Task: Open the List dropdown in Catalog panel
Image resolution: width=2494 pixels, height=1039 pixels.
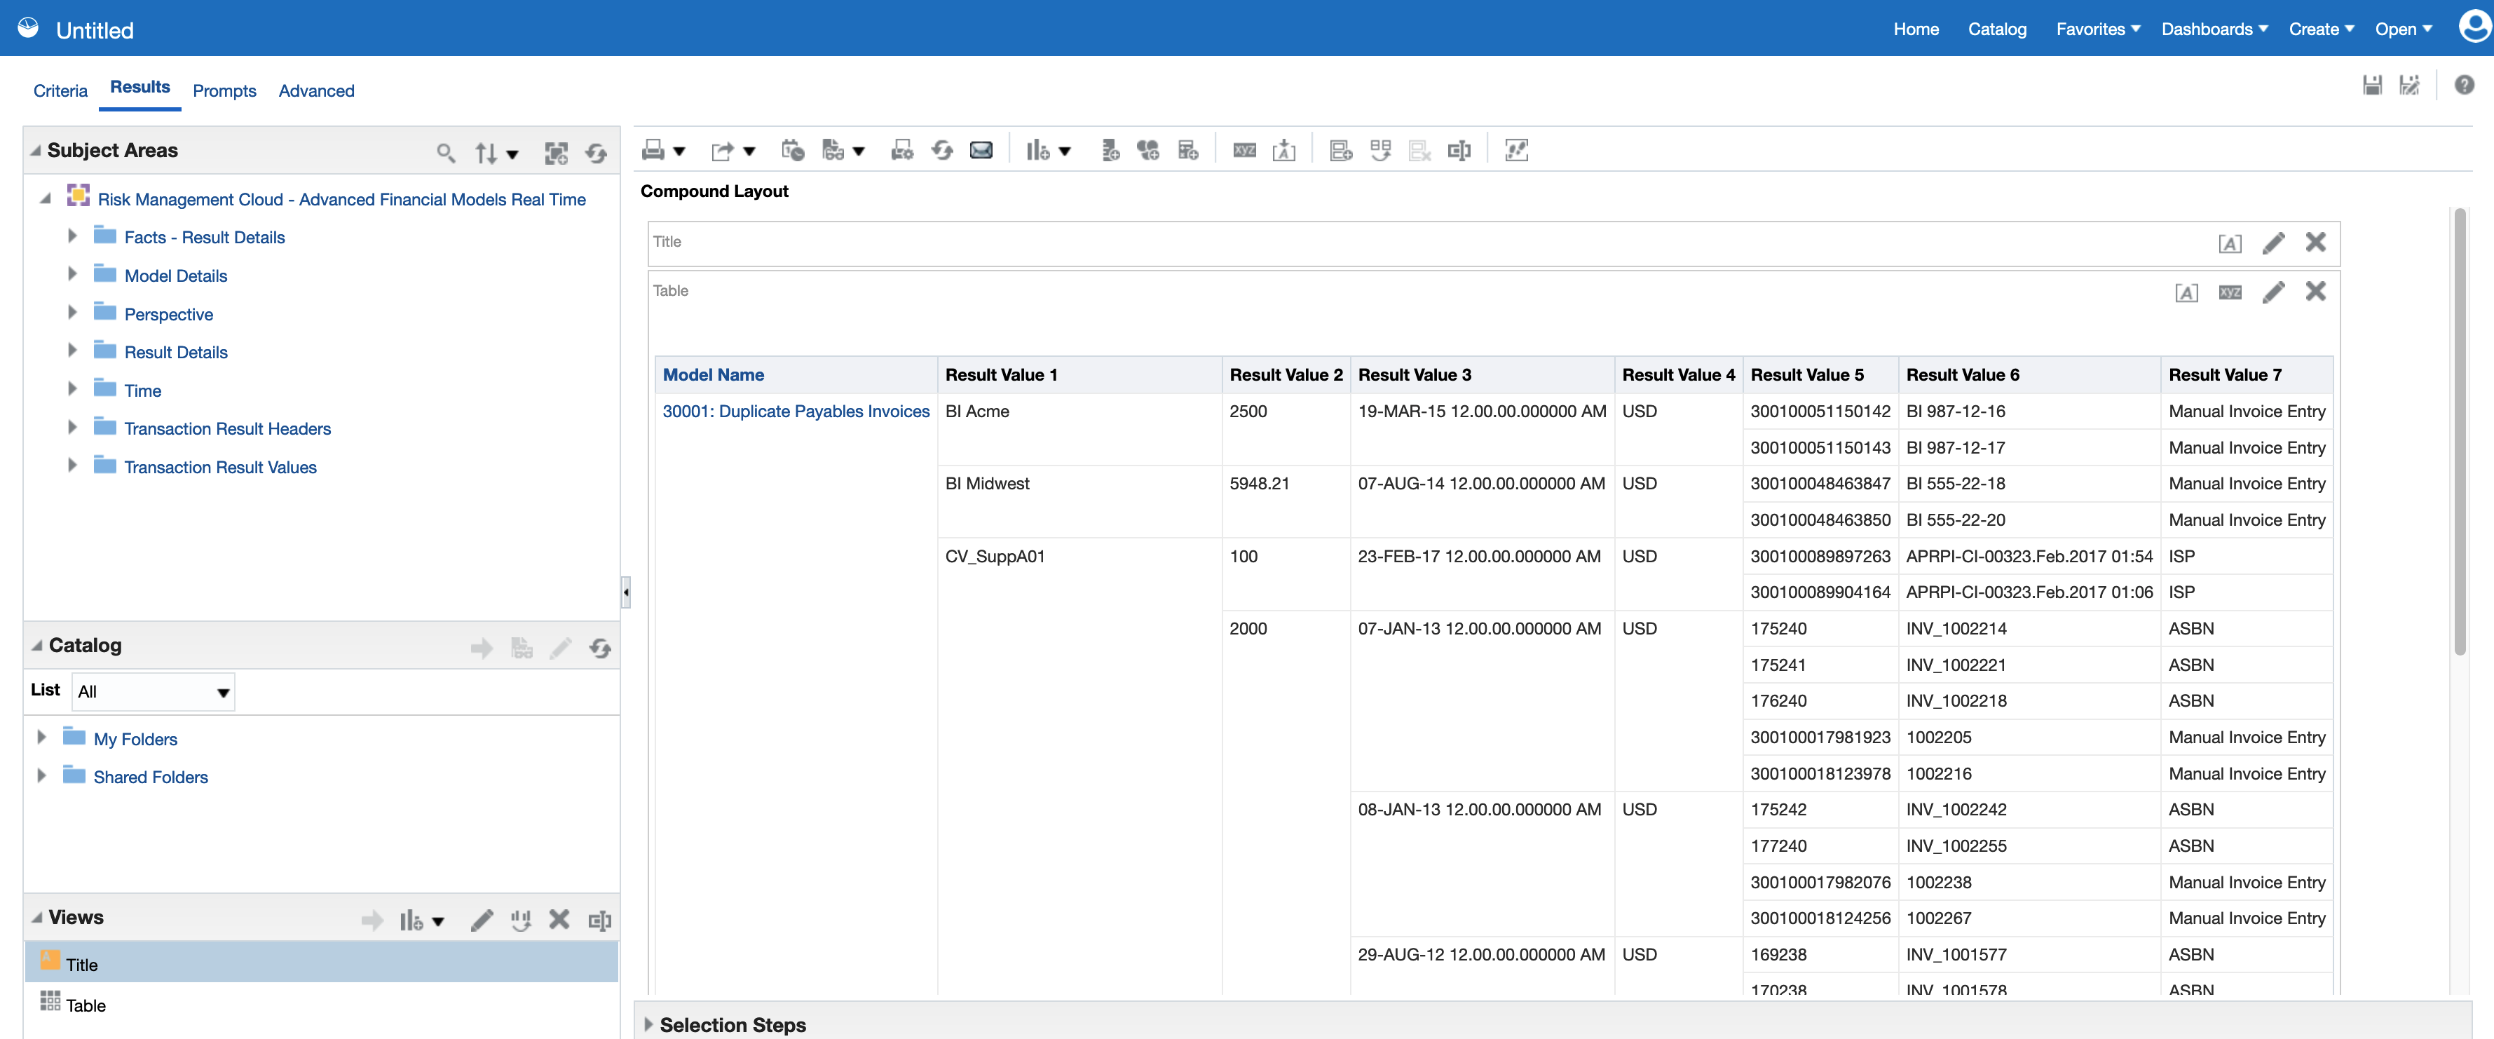Action: pyautogui.click(x=222, y=691)
